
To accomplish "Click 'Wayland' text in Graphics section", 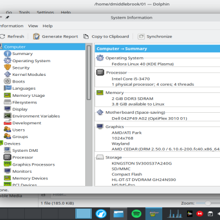I will 120,144.
